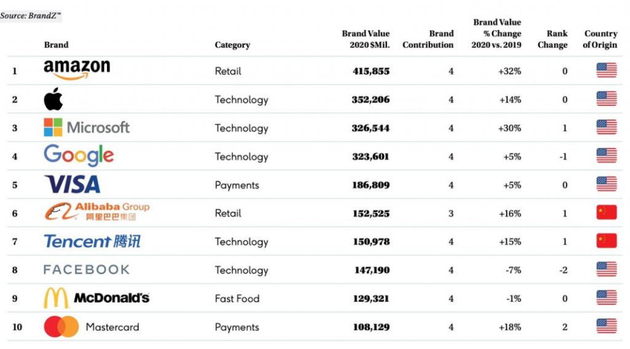Screen dimensions: 630x349
Task: Click the Apple logo icon
Action: pos(54,99)
